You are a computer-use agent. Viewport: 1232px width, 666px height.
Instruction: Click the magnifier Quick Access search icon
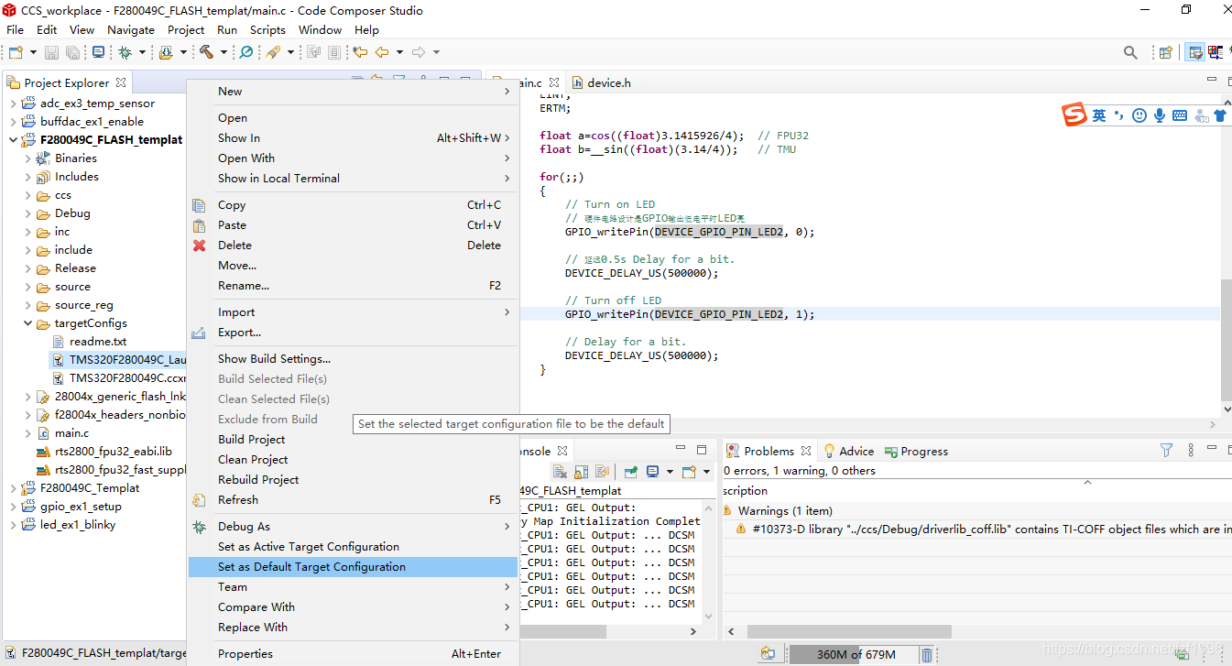[x=1130, y=53]
